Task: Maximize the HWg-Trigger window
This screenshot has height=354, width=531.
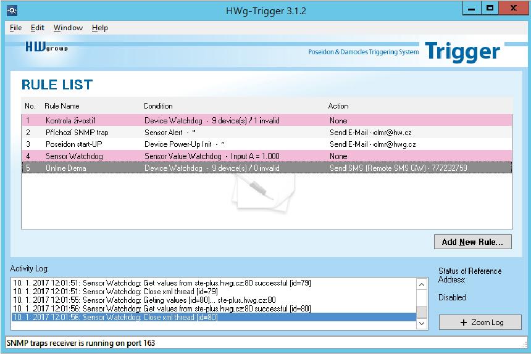Action: click(x=490, y=9)
